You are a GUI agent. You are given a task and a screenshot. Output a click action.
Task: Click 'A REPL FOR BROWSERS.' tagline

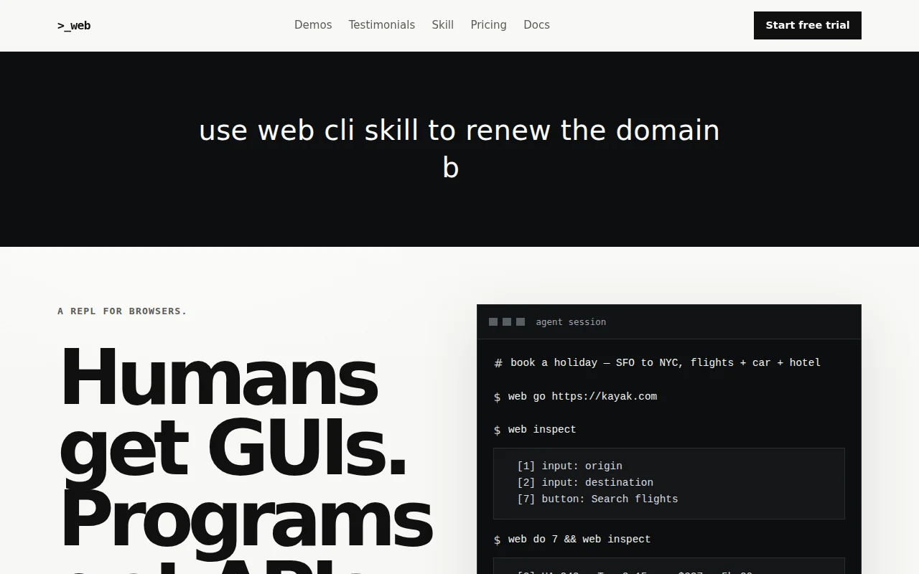click(x=122, y=311)
